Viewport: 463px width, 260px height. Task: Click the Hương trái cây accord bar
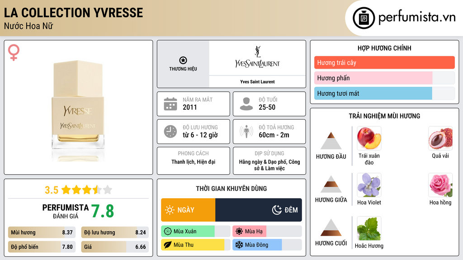coord(384,63)
